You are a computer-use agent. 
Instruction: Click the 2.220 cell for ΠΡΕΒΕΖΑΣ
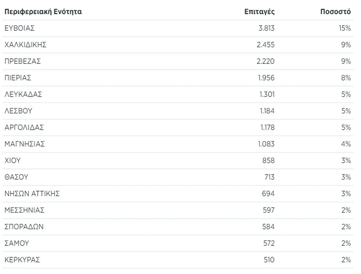click(267, 62)
